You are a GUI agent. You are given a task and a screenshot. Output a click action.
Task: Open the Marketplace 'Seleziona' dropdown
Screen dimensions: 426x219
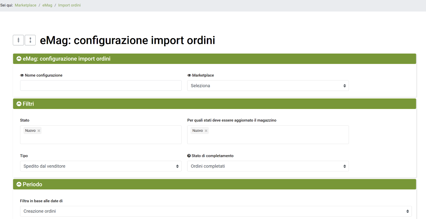click(x=268, y=86)
